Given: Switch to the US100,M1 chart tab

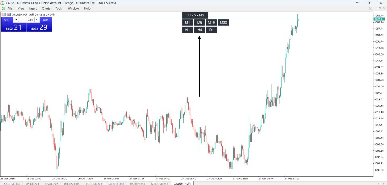Looking at the screenshot, I should click(x=32, y=183).
